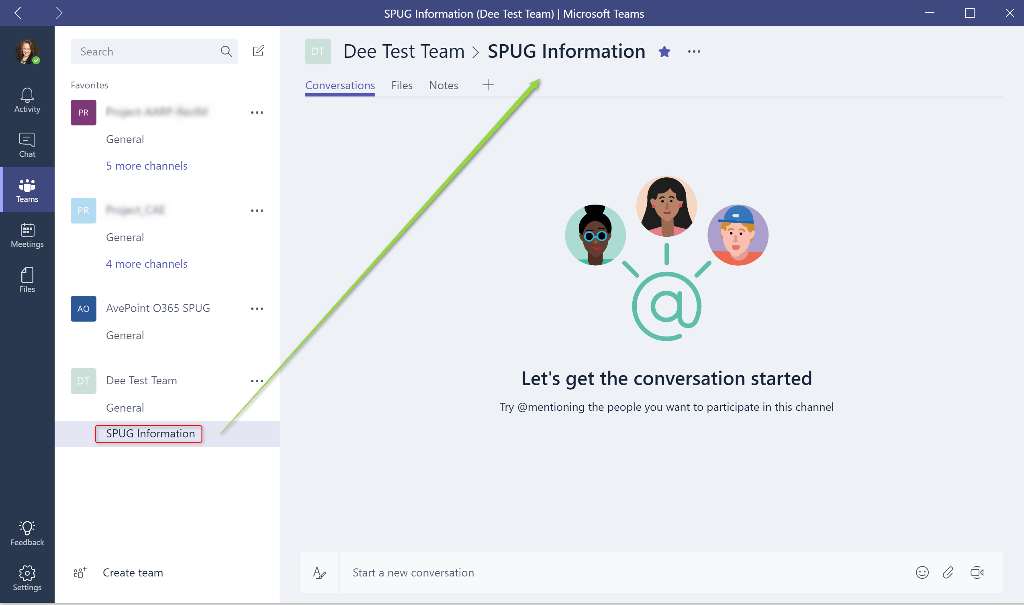
Task: Switch to the Files tab
Action: point(402,85)
